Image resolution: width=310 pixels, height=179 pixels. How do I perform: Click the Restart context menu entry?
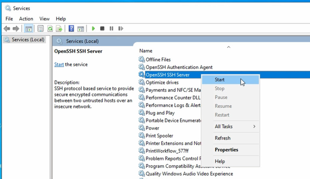[x=231, y=115]
